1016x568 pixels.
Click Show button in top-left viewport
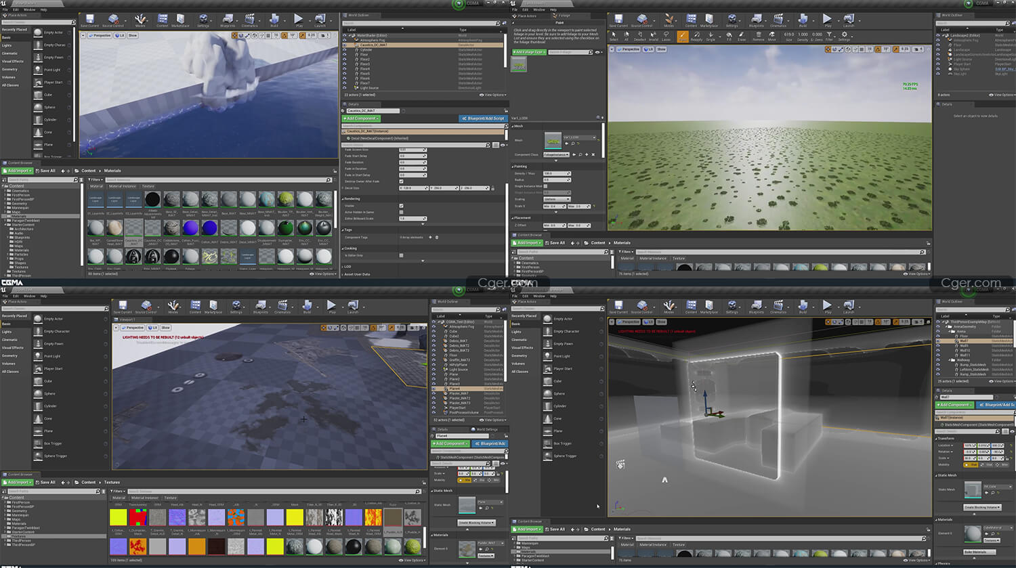click(x=133, y=35)
